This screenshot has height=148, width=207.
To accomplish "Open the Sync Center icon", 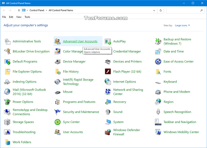I will [58, 122].
